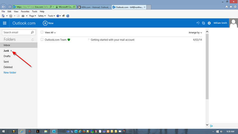238x134 pixels.
Task: Refresh page using address bar reload icon
Action: tap(74, 7)
